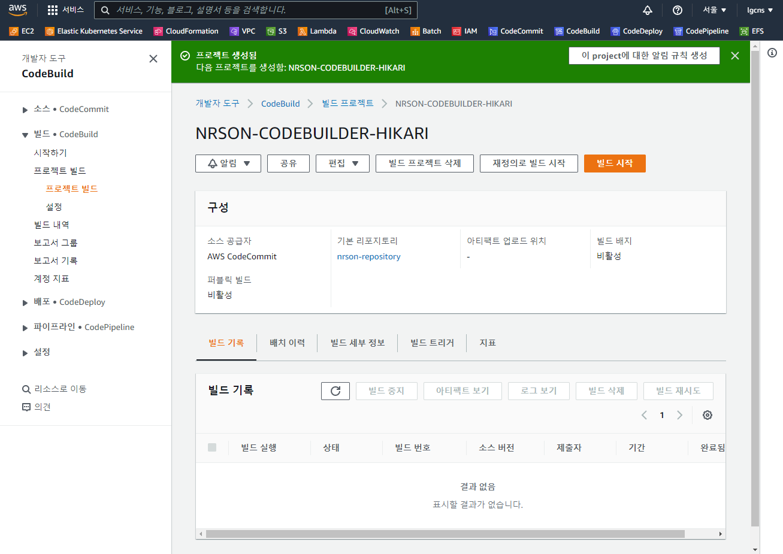Screen dimensions: 783x554
Task: Open Batch shortcut
Action: tap(425, 31)
